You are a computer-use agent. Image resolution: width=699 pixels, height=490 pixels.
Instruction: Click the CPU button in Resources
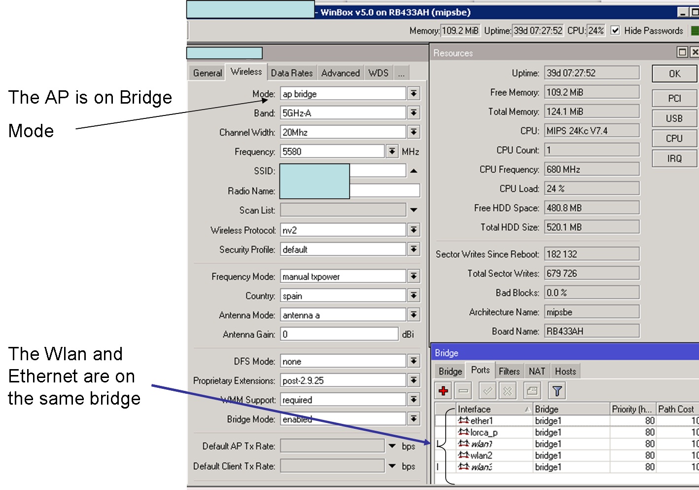click(x=674, y=138)
